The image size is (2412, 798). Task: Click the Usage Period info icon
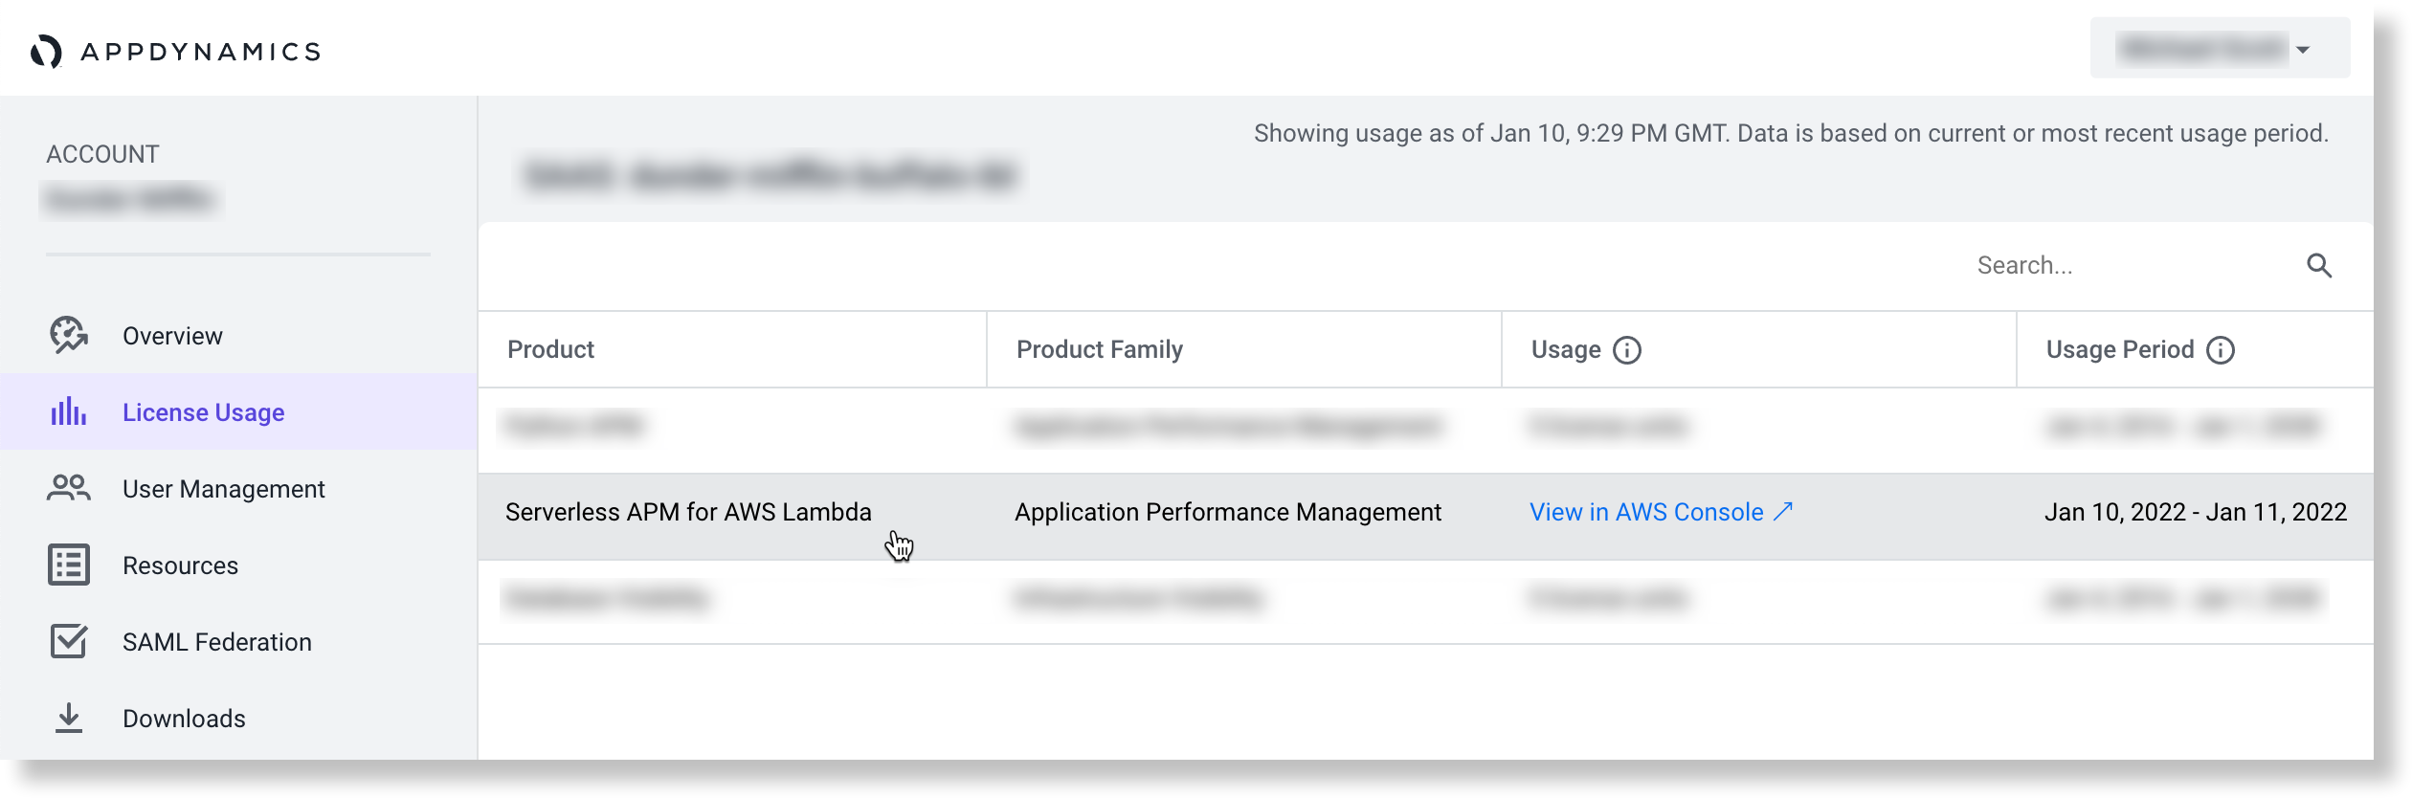click(2221, 350)
